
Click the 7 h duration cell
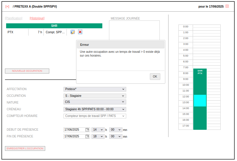(36, 32)
